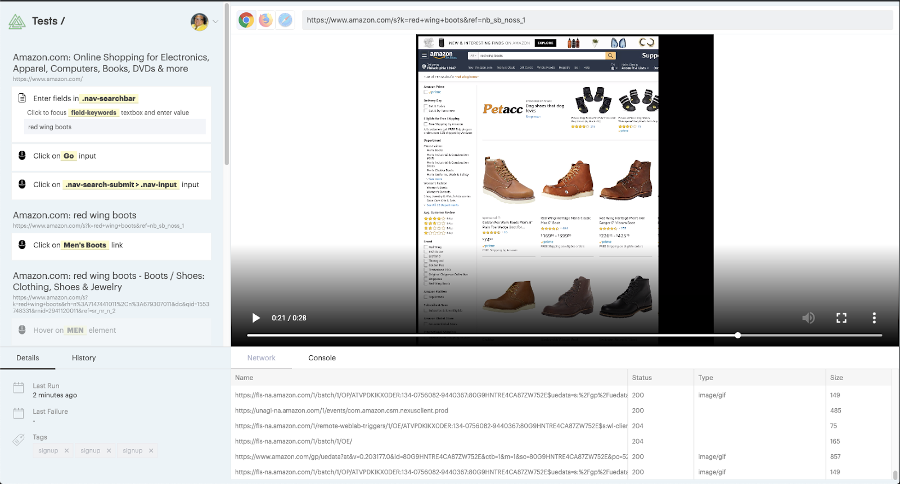Open the Network tab
Viewport: 900px width, 484px height.
262,358
